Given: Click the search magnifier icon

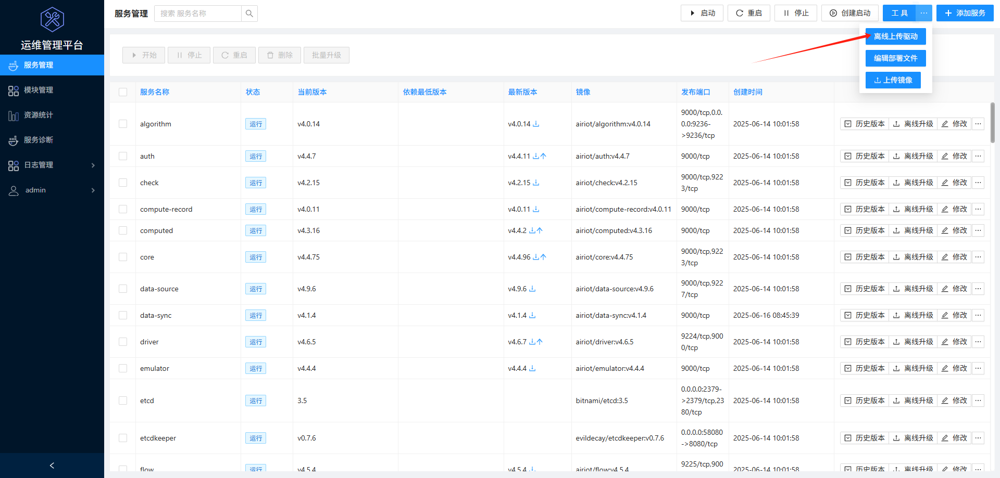Looking at the screenshot, I should click(249, 14).
